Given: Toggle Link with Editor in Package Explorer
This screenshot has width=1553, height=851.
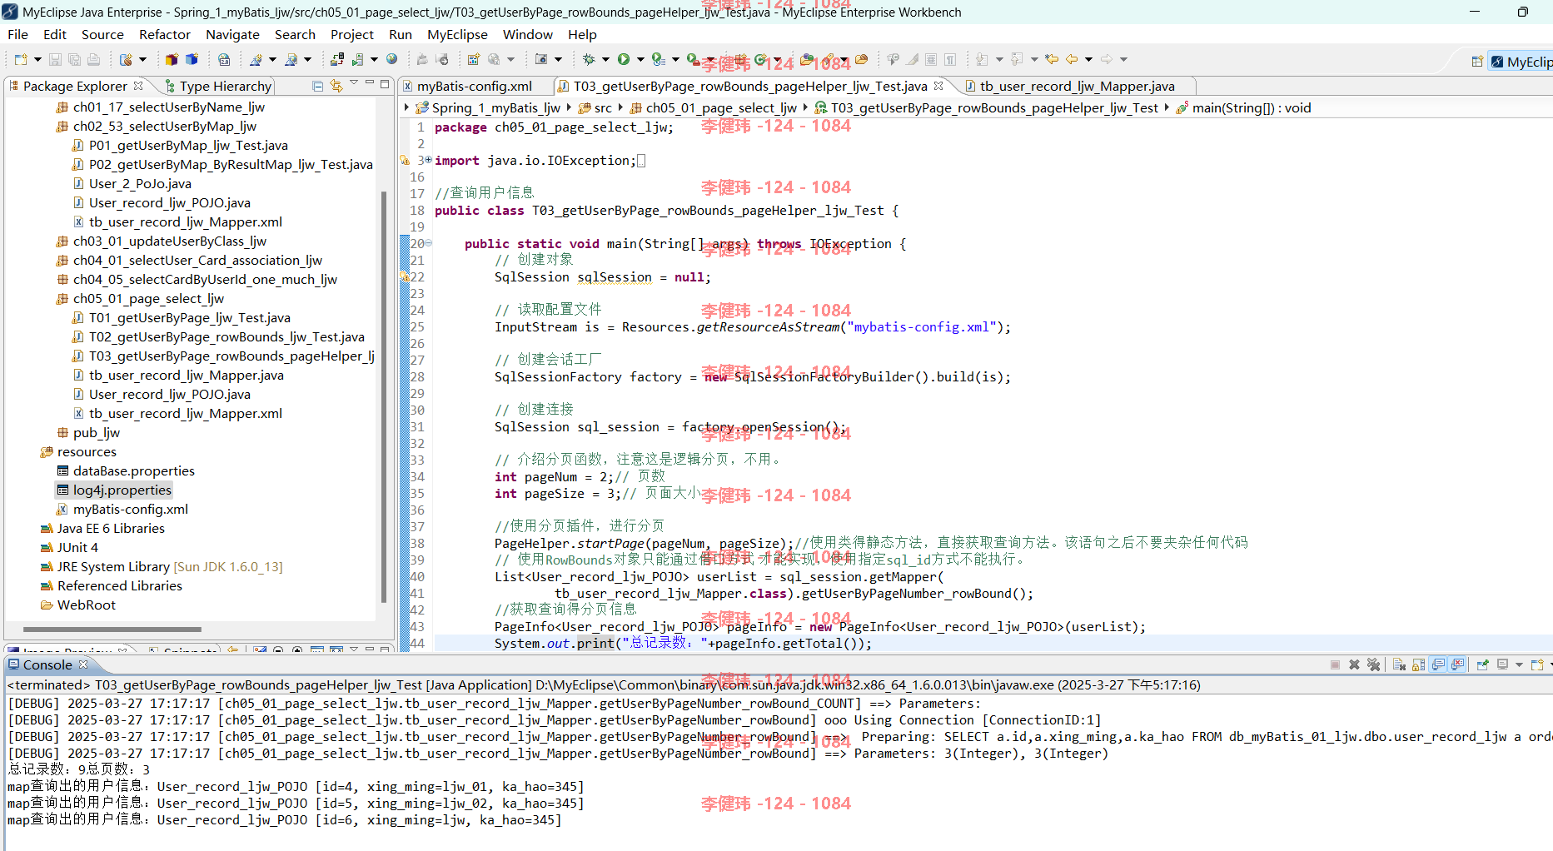Looking at the screenshot, I should pyautogui.click(x=336, y=86).
